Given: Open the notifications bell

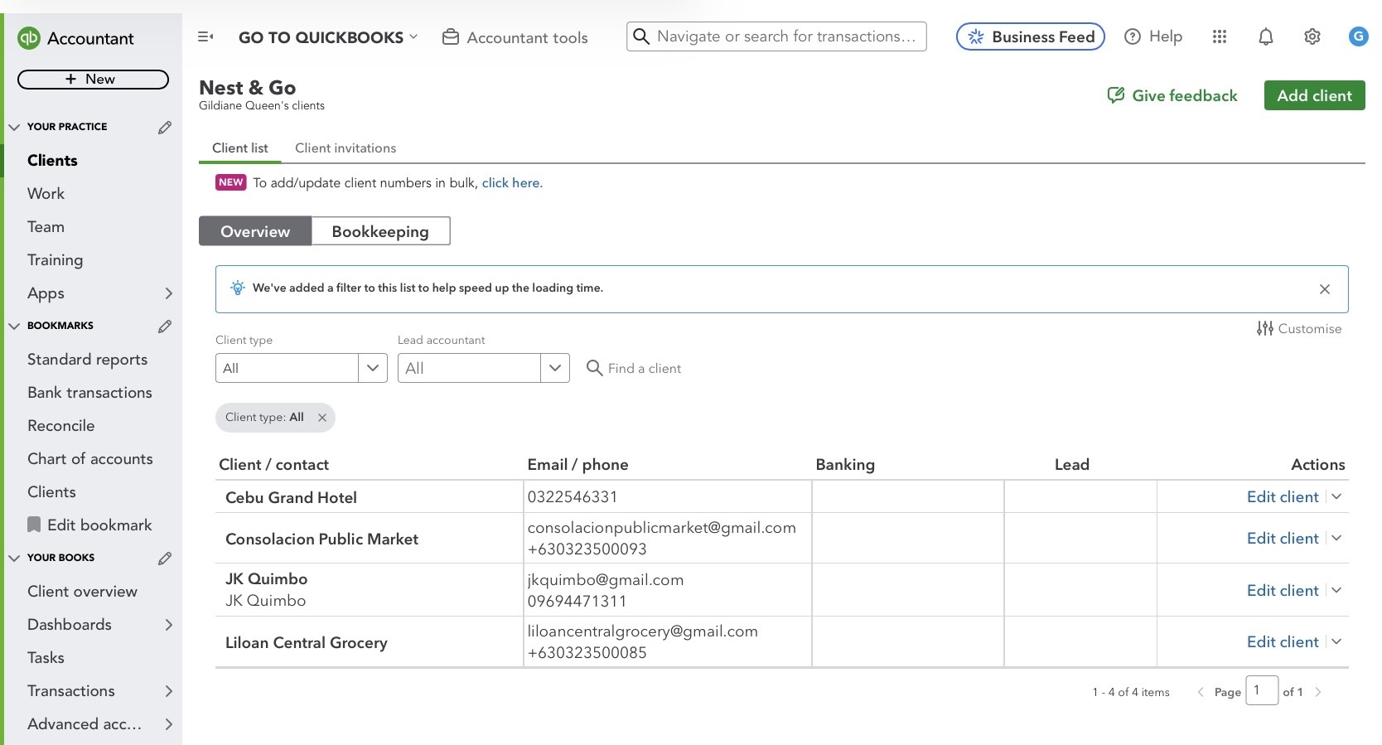Looking at the screenshot, I should click(x=1265, y=36).
